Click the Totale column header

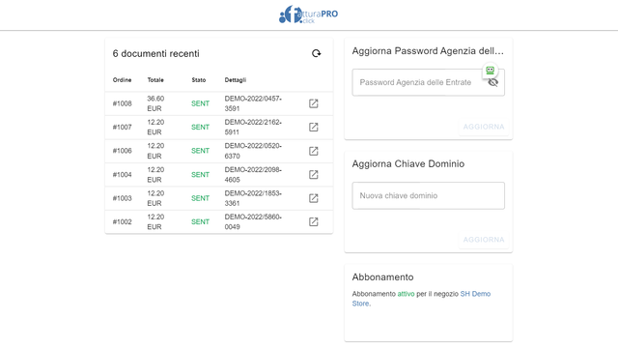coord(155,80)
